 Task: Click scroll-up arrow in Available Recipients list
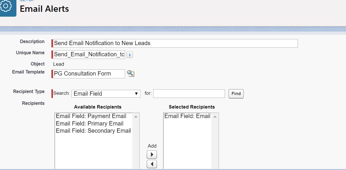136,116
